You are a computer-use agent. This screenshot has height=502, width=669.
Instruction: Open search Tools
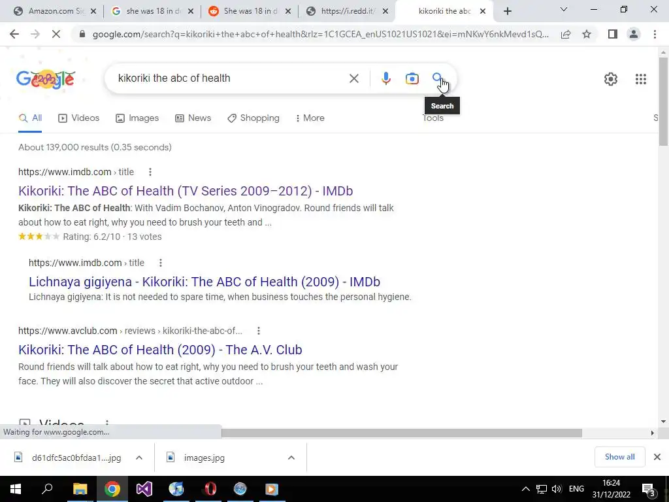[x=433, y=118]
